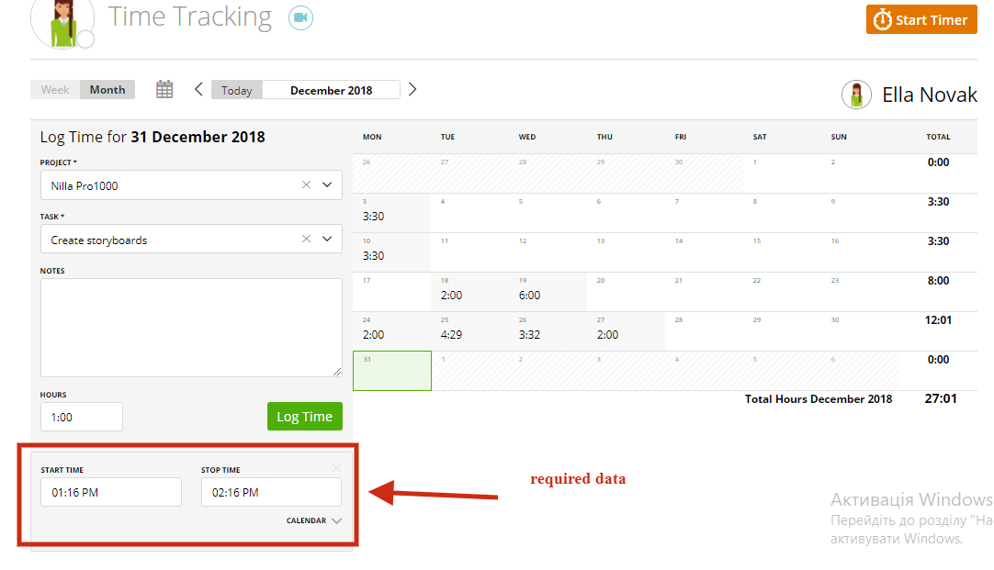
Task: Select the December 2018 header
Action: (x=332, y=89)
